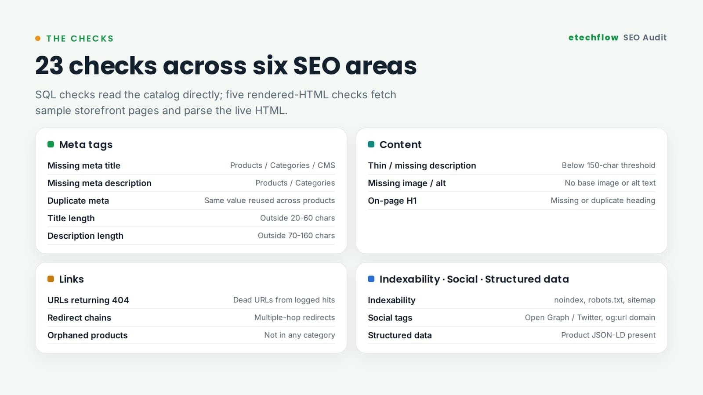Click the Title length check label
The height and width of the screenshot is (395, 703).
coord(71,218)
